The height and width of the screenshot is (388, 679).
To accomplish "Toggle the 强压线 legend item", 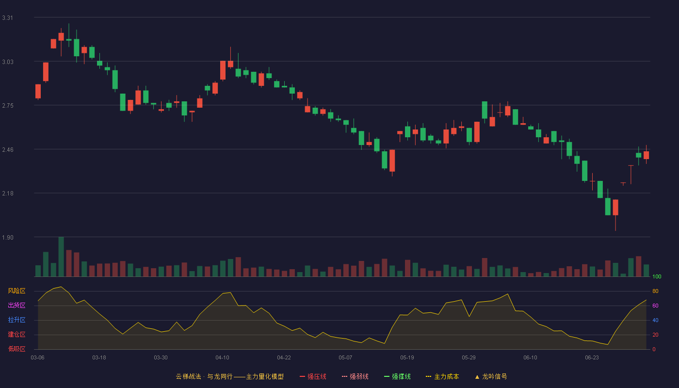I will 313,376.
